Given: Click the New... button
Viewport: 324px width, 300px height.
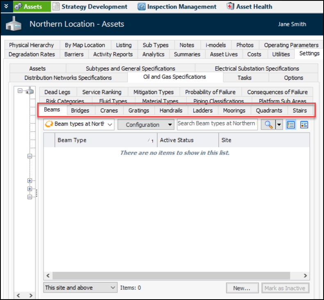Looking at the screenshot, I should pyautogui.click(x=242, y=288).
